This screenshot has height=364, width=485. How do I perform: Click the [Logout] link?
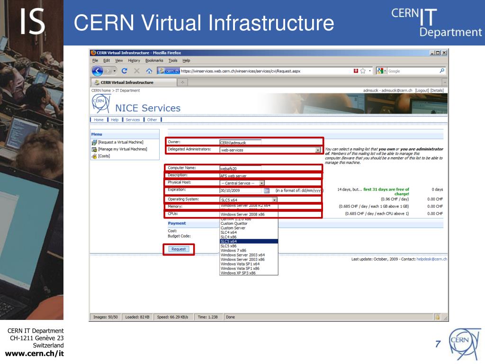pos(422,91)
